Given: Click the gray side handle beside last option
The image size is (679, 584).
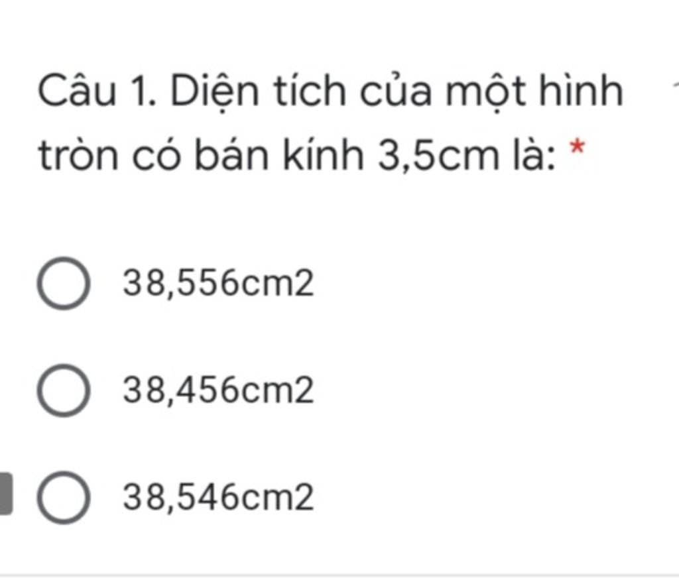Looking at the screenshot, I should point(6,494).
